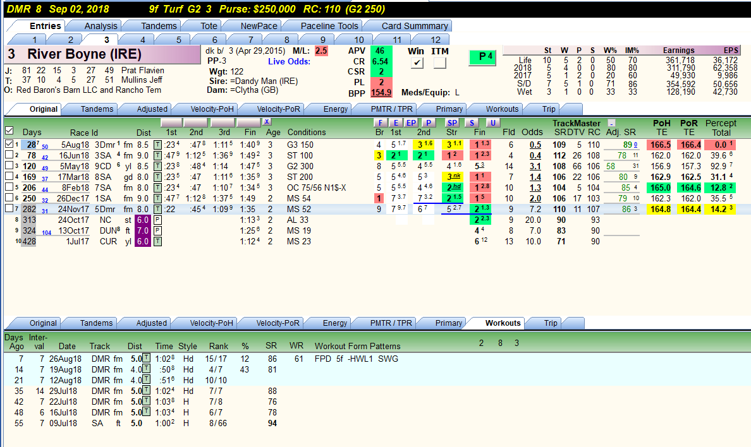This screenshot has width=751, height=447.
Task: Click the F column toggle button
Action: coord(381,123)
